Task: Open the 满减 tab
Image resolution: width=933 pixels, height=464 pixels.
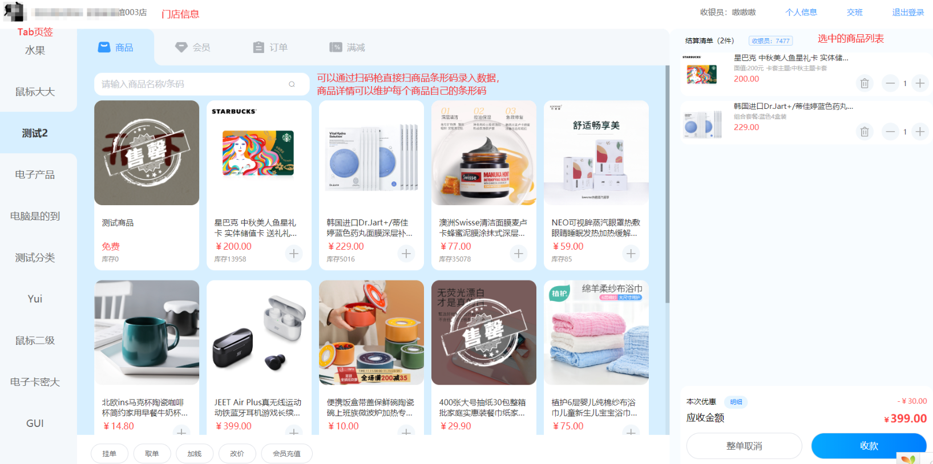Action: pos(347,47)
